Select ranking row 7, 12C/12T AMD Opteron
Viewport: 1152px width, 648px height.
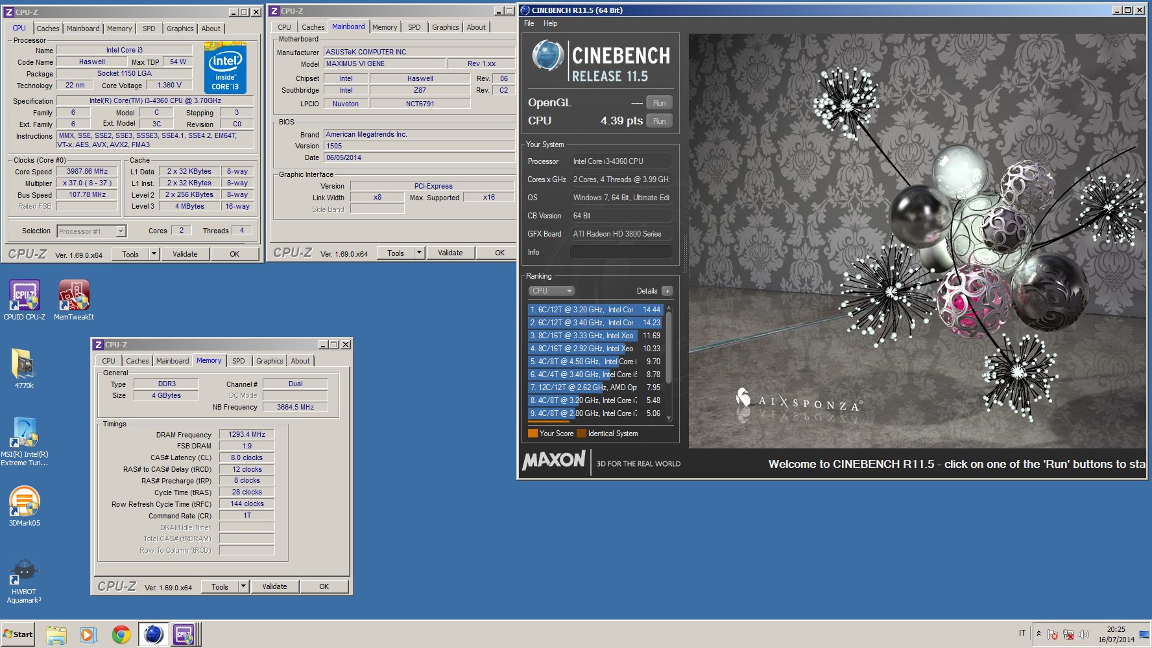pos(595,388)
